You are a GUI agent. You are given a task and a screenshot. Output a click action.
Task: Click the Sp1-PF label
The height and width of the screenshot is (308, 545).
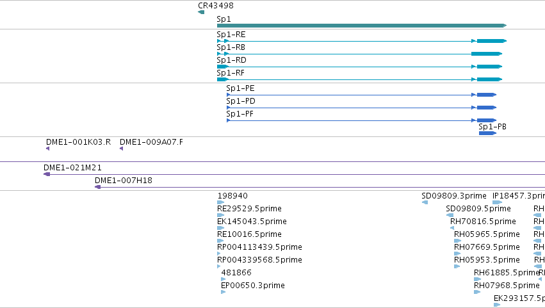[240, 114]
